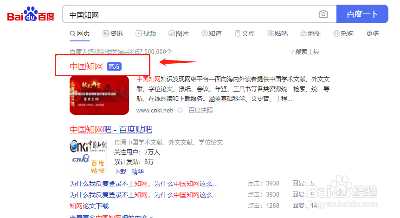Click the 网页 magnifier icon
The image size is (400, 218).
[72, 33]
